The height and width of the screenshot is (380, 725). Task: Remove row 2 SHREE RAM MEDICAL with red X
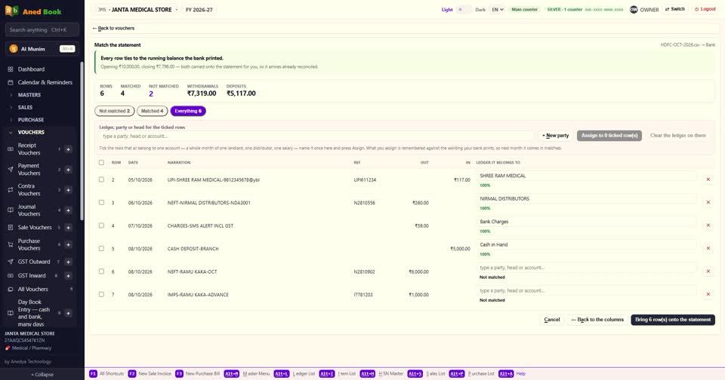[708, 179]
